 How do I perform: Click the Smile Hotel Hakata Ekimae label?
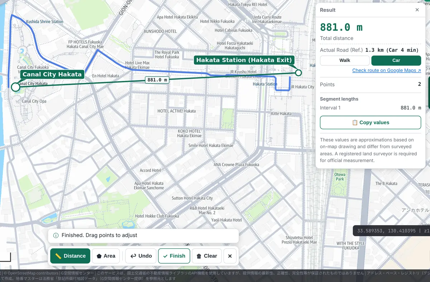pos(211,146)
